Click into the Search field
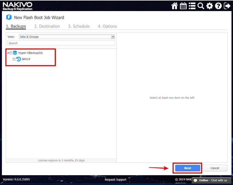 (61, 43)
